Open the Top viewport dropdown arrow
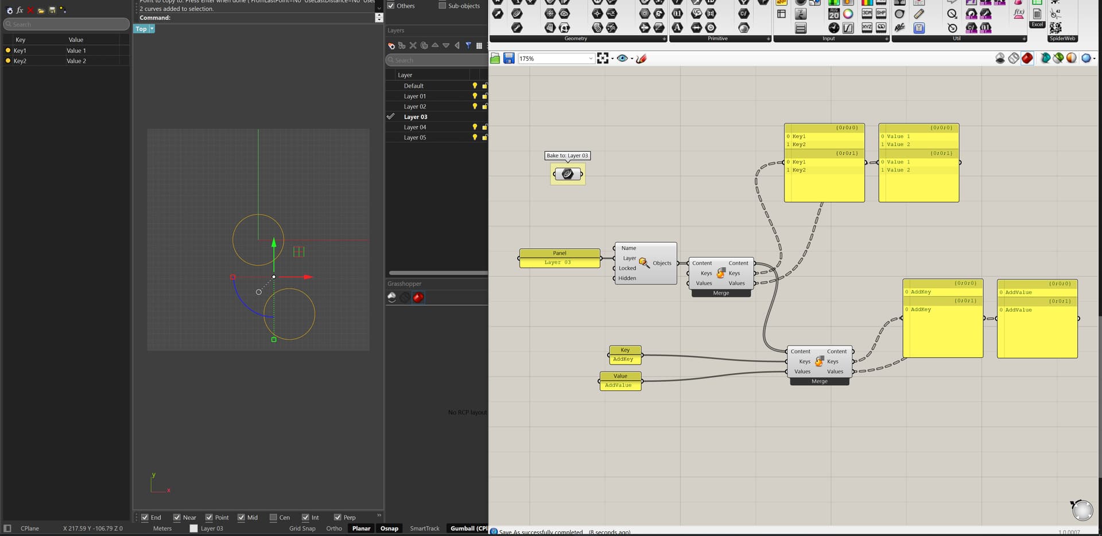 [x=152, y=29]
